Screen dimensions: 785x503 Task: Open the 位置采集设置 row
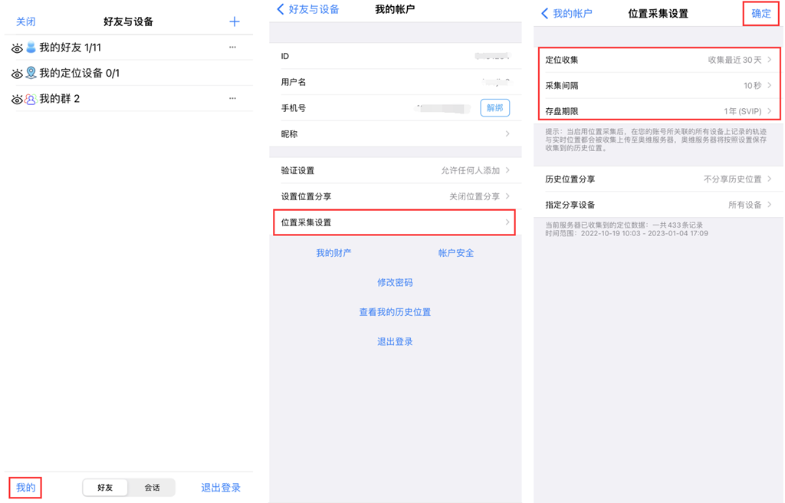click(x=394, y=222)
